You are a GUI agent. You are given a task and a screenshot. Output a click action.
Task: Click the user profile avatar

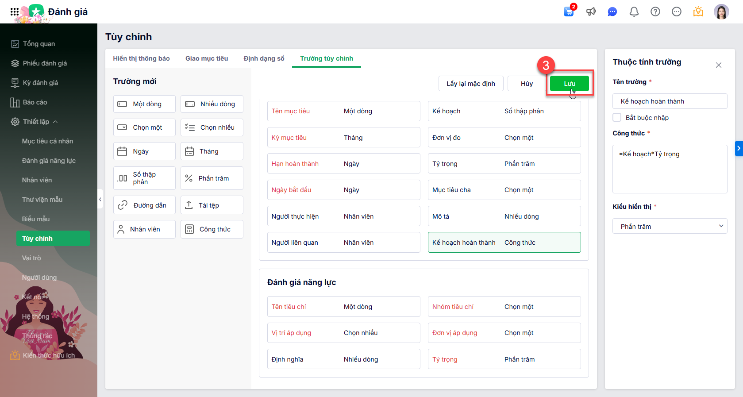coord(721,12)
